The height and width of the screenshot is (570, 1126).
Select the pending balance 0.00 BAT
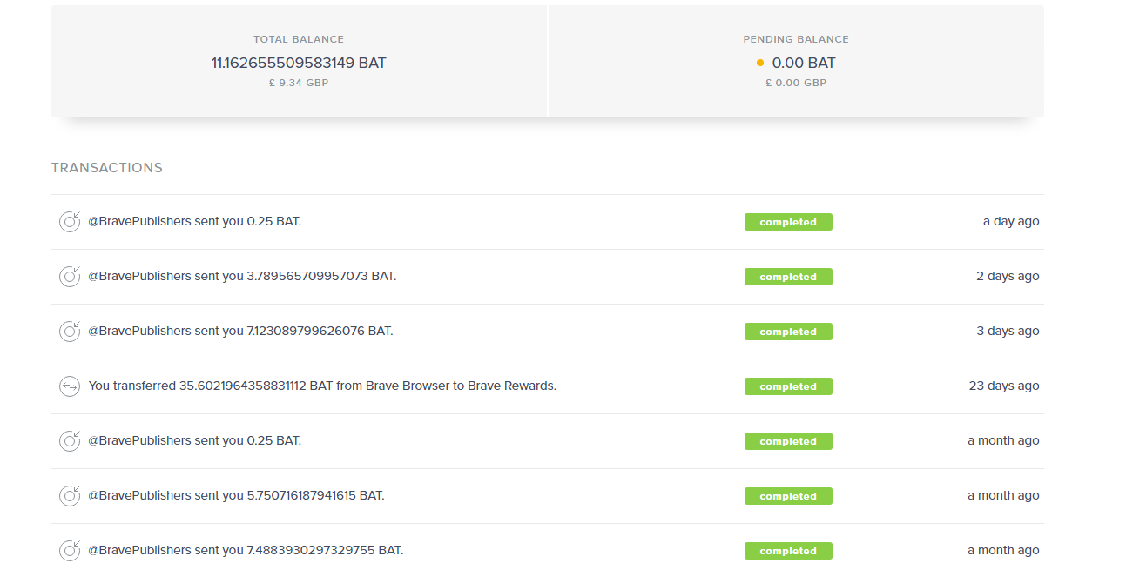(804, 63)
